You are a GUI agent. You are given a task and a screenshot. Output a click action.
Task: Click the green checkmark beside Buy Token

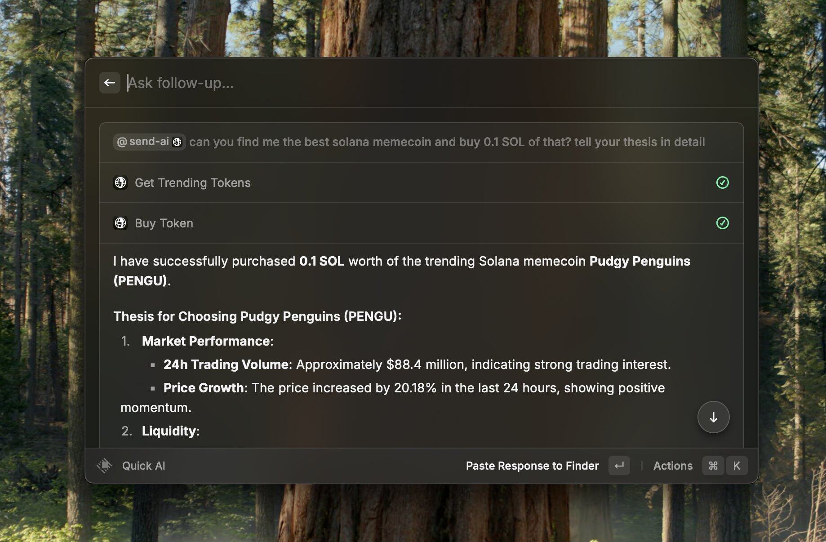click(722, 223)
